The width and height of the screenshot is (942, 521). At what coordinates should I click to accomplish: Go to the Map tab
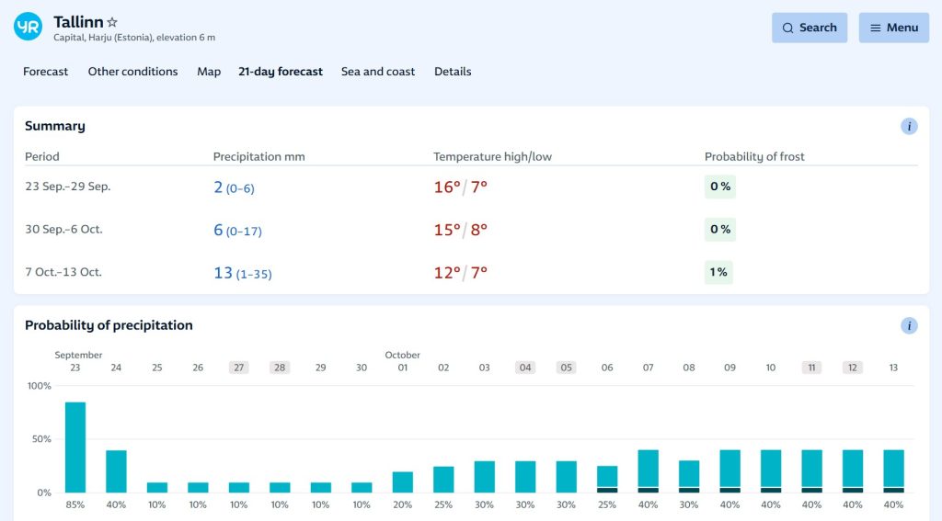pos(209,72)
